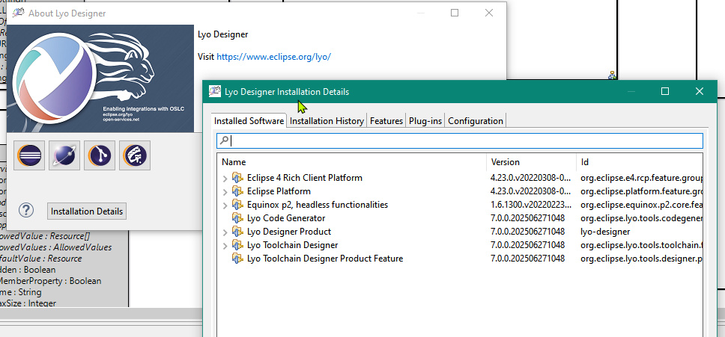Click the Lyo Toolchain Designer row icon
Viewport: 725px width, 337px height.
pyautogui.click(x=237, y=245)
